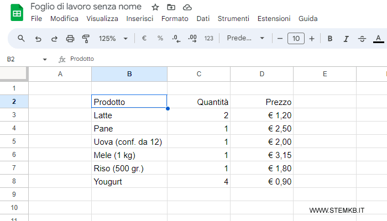Toggle bold formatting
Viewport: 387px width, 221px height.
(330, 39)
